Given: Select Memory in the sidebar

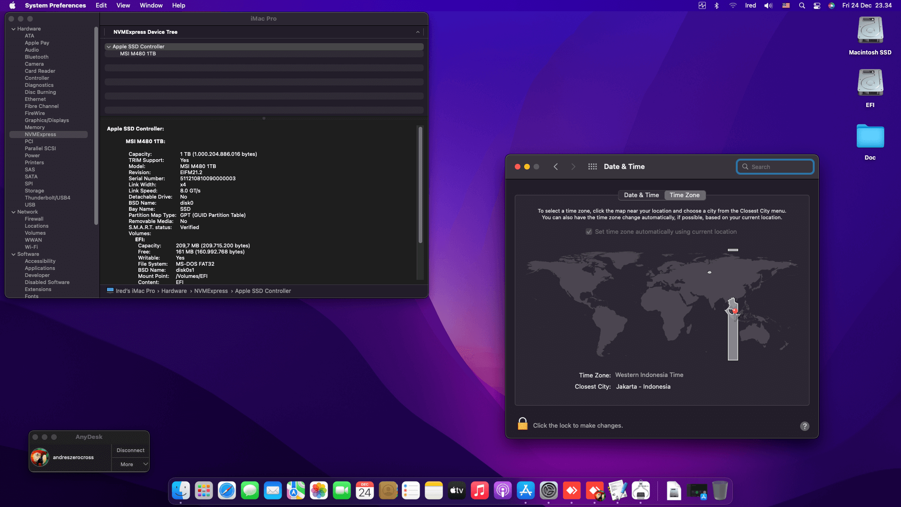Looking at the screenshot, I should pos(35,128).
